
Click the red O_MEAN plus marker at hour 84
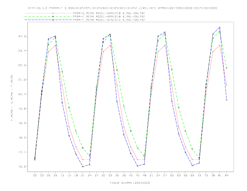tap(226, 85)
